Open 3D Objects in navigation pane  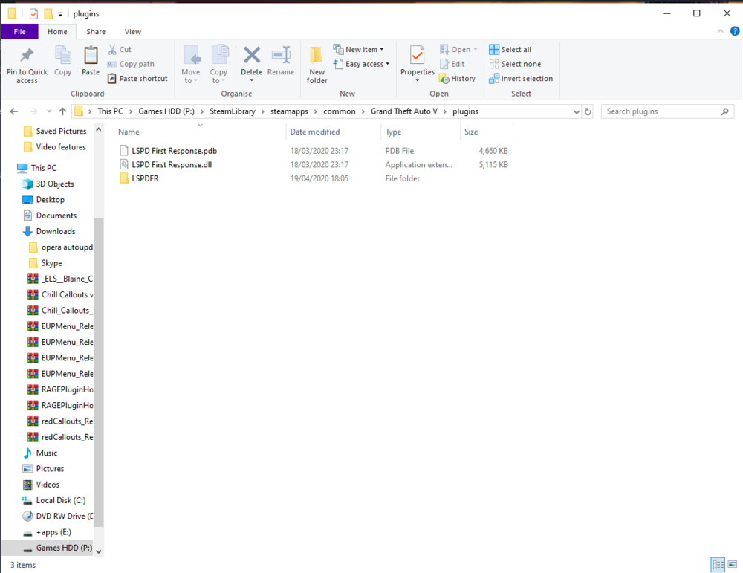coord(55,184)
